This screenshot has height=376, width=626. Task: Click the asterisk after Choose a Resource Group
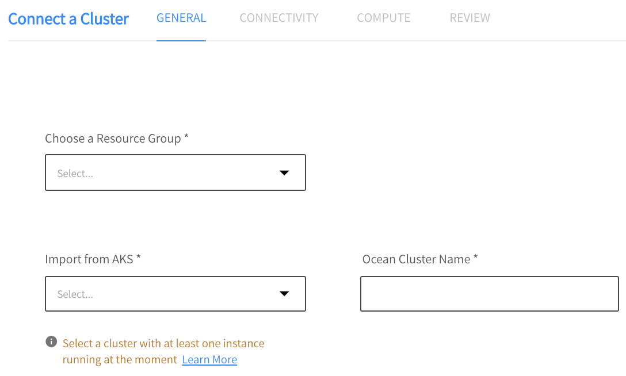click(x=186, y=137)
